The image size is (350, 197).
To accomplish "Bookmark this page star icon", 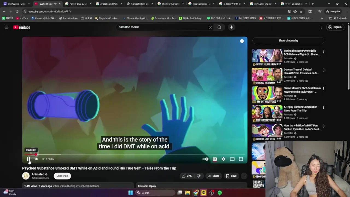I will pyautogui.click(x=301, y=11).
